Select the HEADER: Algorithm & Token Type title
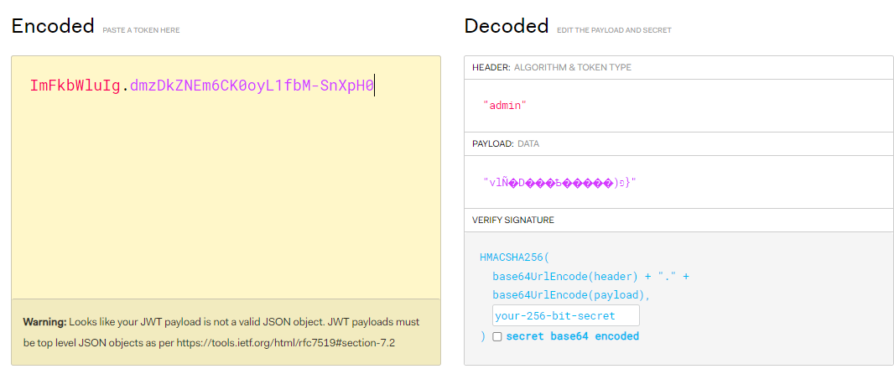This screenshot has height=369, width=894. click(x=552, y=67)
